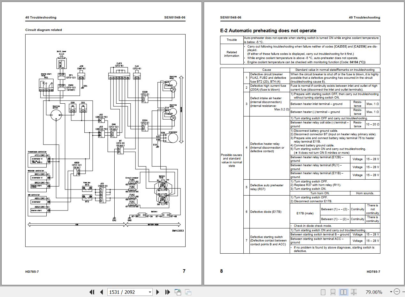Click the E-2 Automatic preheating heading
Screen dimensions: 405x297
268,31
